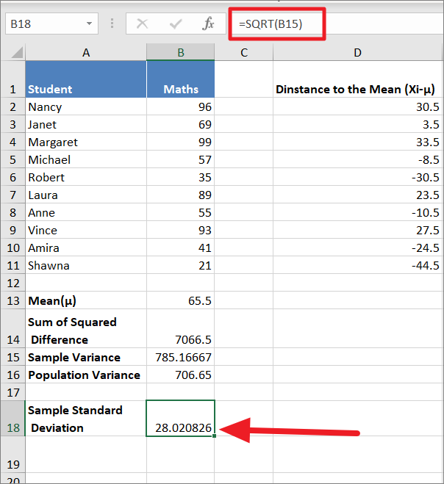Select the Janet cell
The height and width of the screenshot is (484, 444).
point(86,124)
